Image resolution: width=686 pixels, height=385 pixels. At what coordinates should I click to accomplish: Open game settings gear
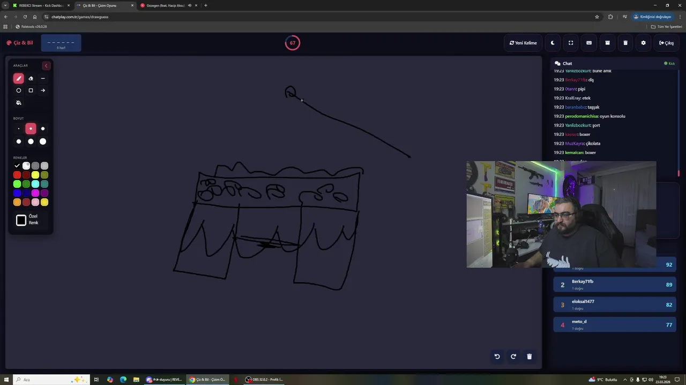[x=644, y=43]
